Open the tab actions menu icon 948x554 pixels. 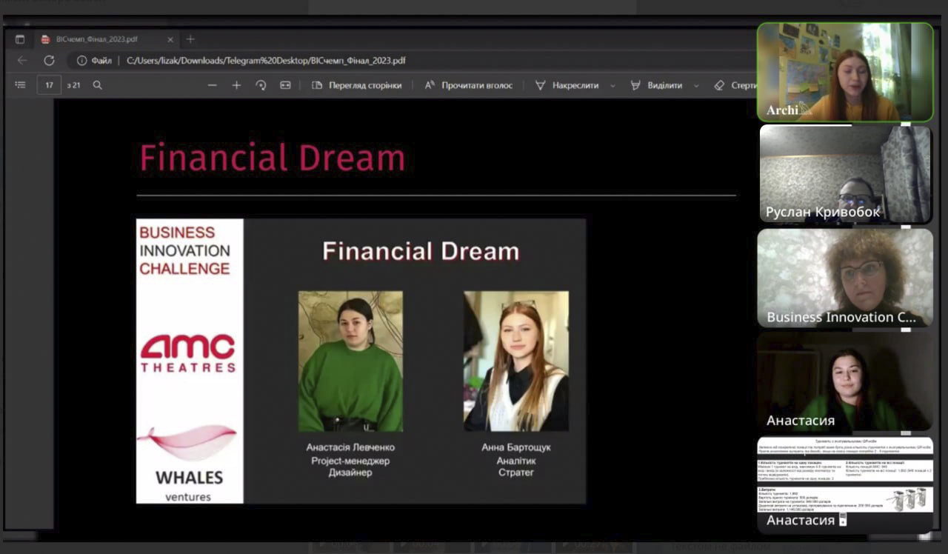click(20, 39)
